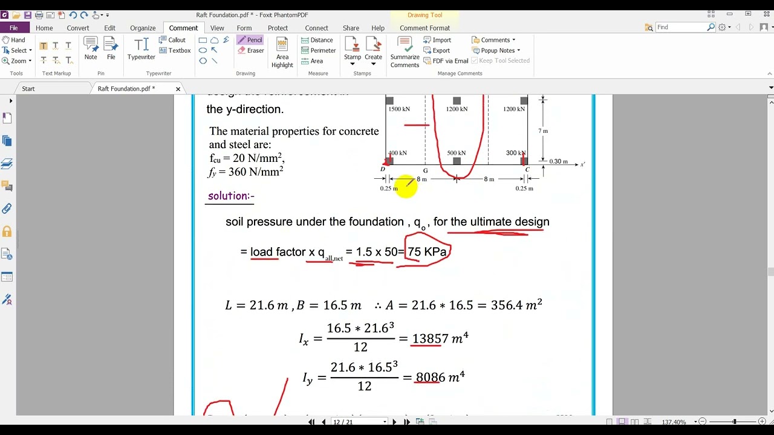Switch to the Organize ribbon tab
774x435 pixels.
143,28
